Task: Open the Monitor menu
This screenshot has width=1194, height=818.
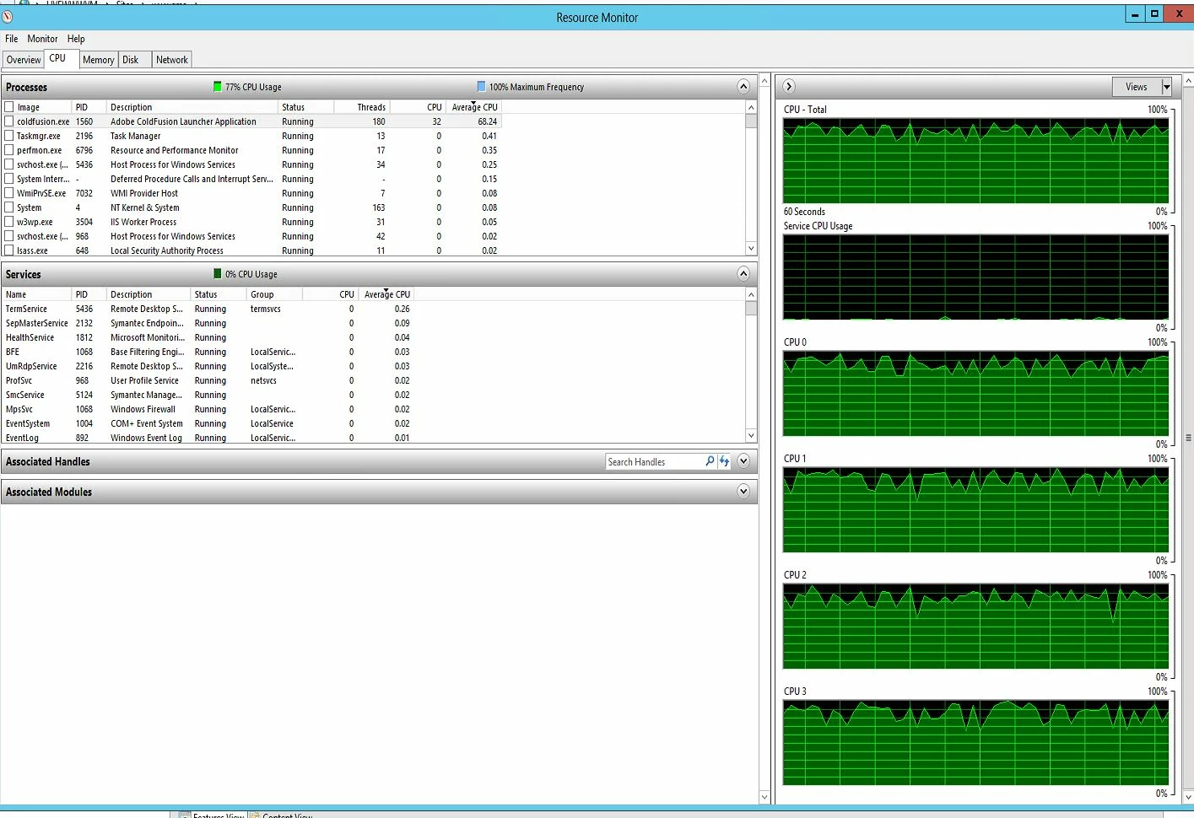Action: coord(42,39)
